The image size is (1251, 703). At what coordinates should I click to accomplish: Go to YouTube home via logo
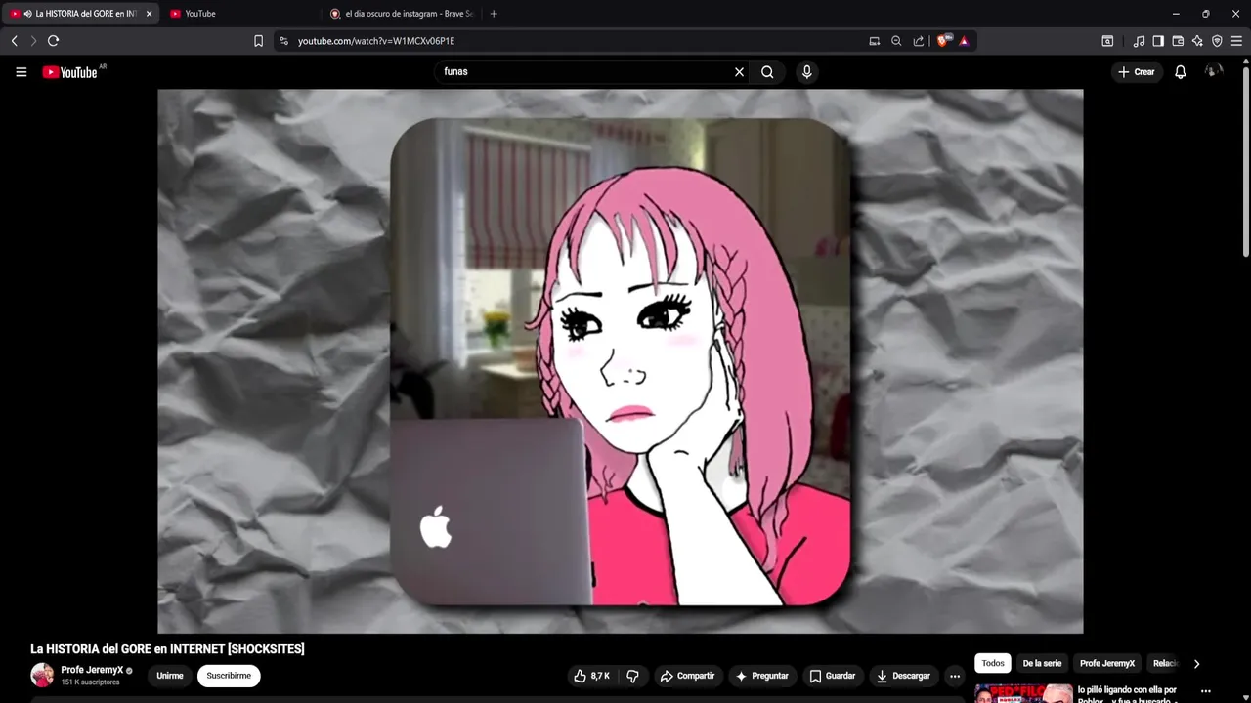[x=70, y=72]
